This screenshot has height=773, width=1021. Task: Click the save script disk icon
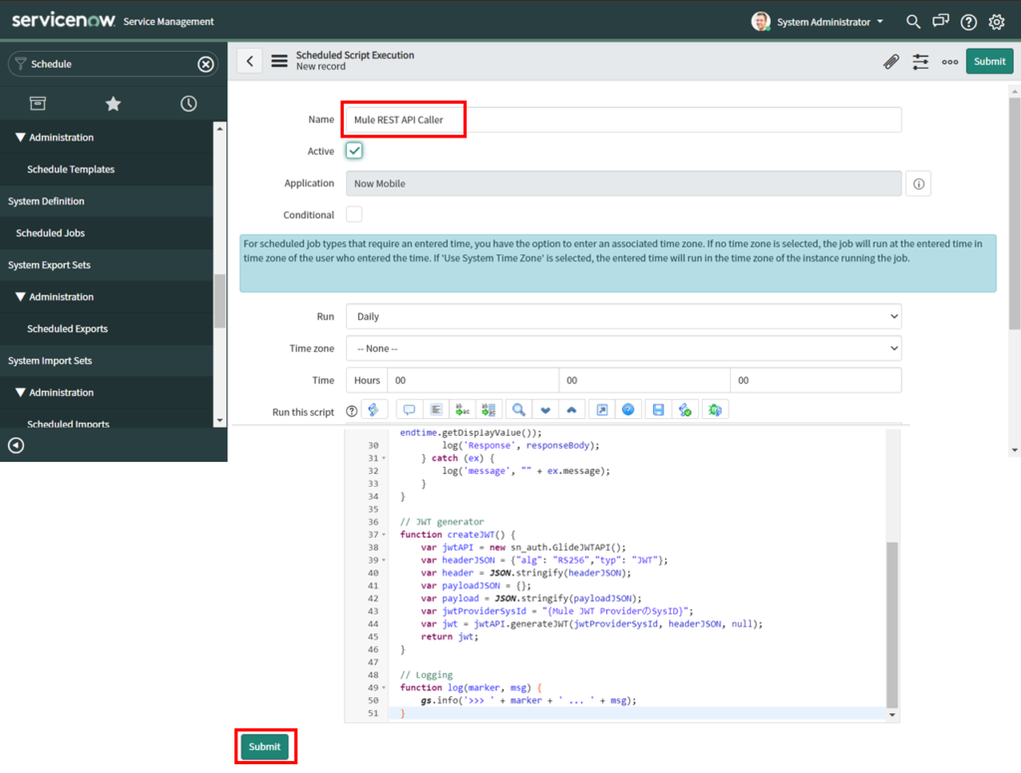pyautogui.click(x=658, y=410)
